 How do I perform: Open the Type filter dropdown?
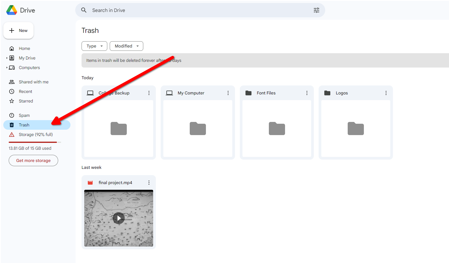[x=94, y=46]
